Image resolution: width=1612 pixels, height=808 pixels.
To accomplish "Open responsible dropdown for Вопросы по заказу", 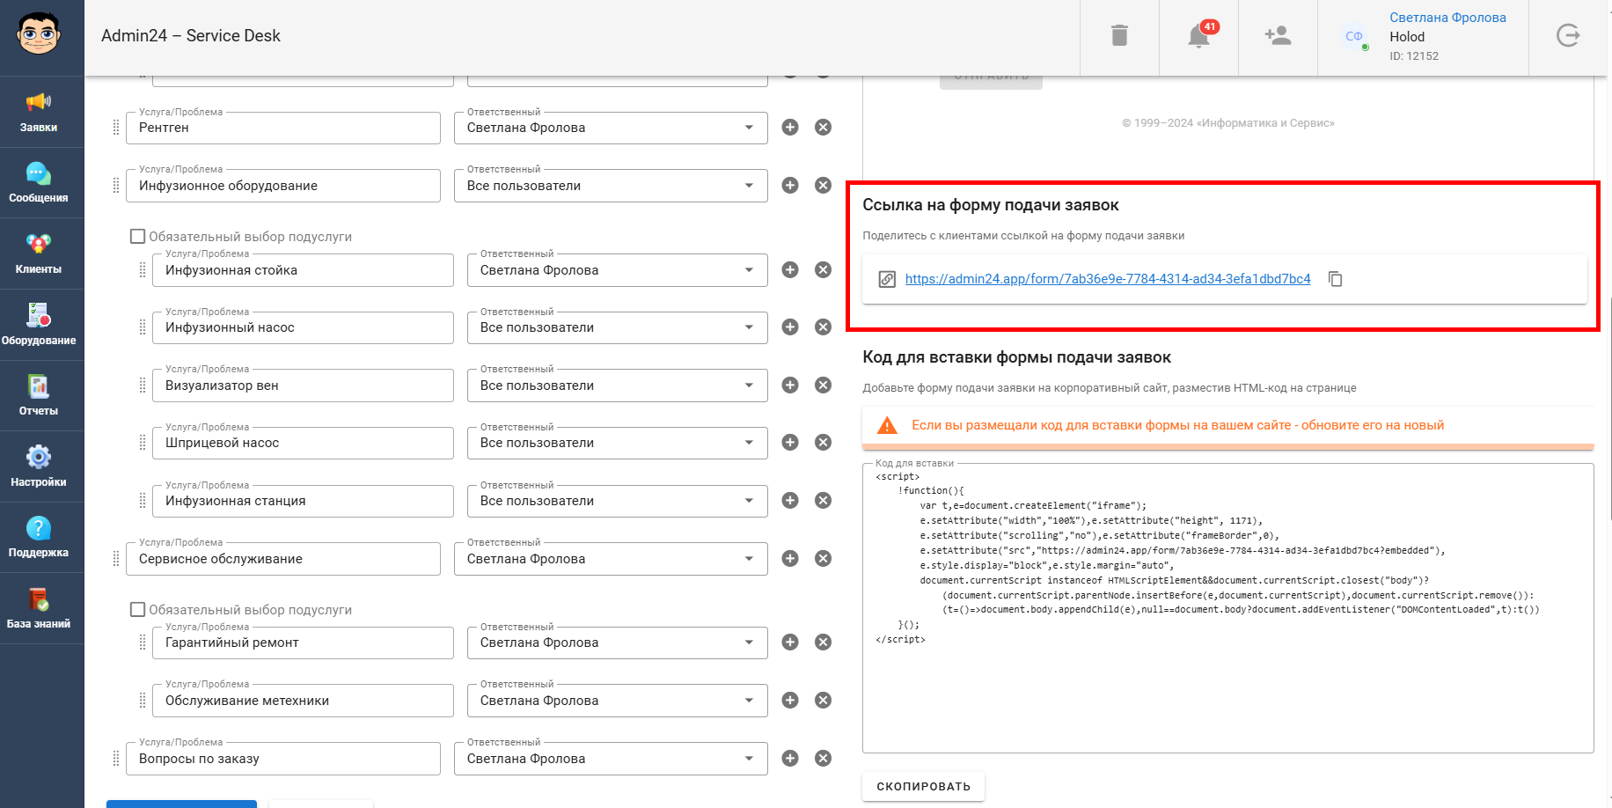I will [611, 759].
